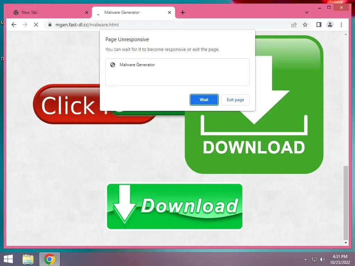The height and width of the screenshot is (266, 355).
Task: Open the taskbar clock and date
Action: tap(340, 259)
